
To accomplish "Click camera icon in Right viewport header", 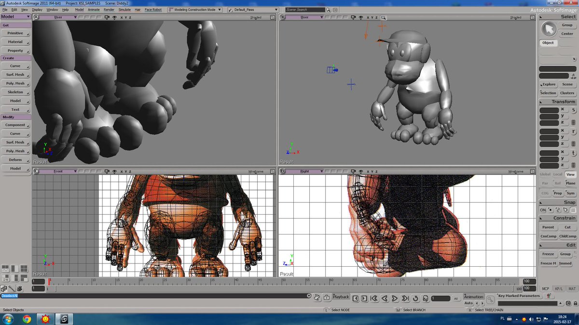I will click(x=354, y=171).
